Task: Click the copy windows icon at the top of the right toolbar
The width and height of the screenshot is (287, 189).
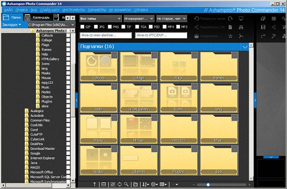Action: [263, 19]
